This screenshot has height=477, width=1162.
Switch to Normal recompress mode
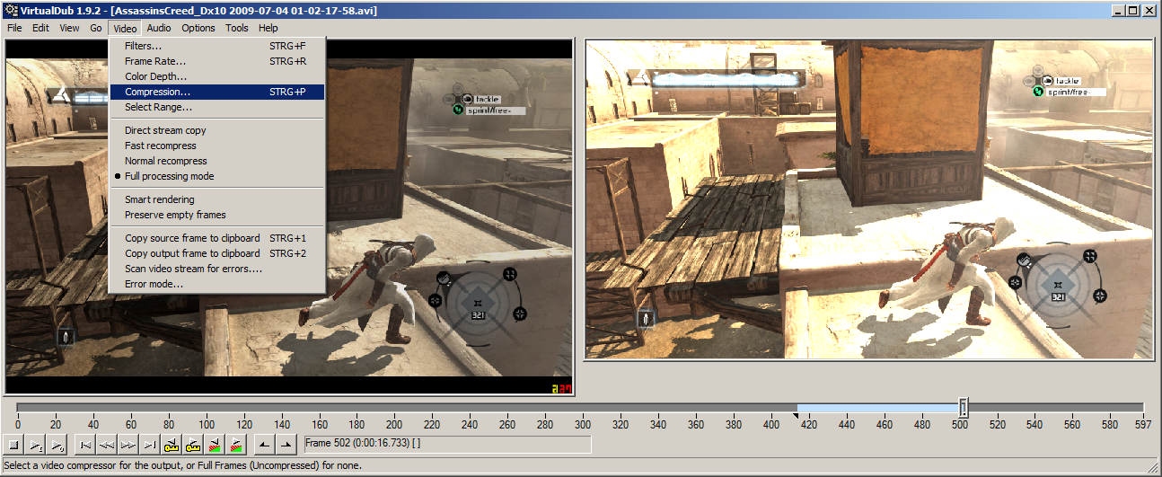click(216, 161)
